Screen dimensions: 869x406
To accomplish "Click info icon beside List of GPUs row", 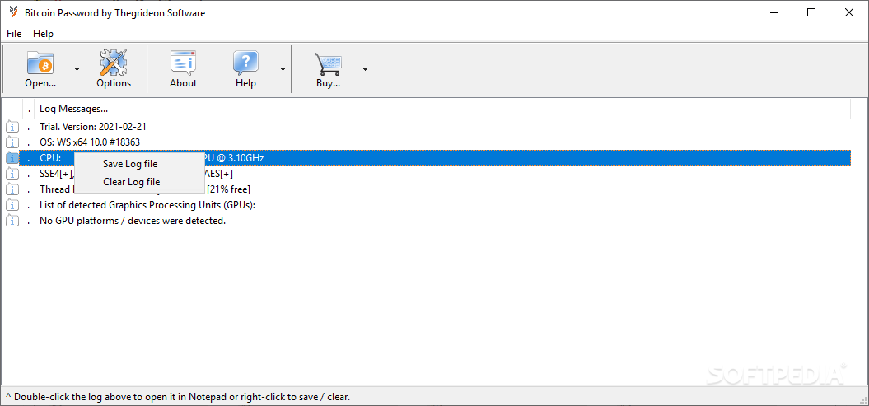I will coord(12,205).
